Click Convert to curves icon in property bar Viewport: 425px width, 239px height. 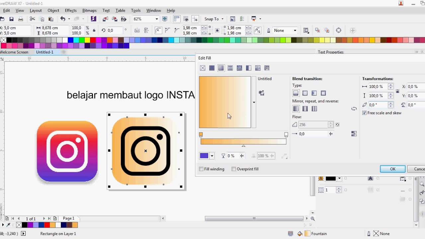(339, 31)
